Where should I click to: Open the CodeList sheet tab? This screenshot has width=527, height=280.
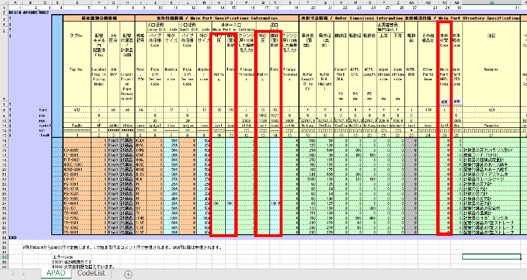click(x=91, y=273)
